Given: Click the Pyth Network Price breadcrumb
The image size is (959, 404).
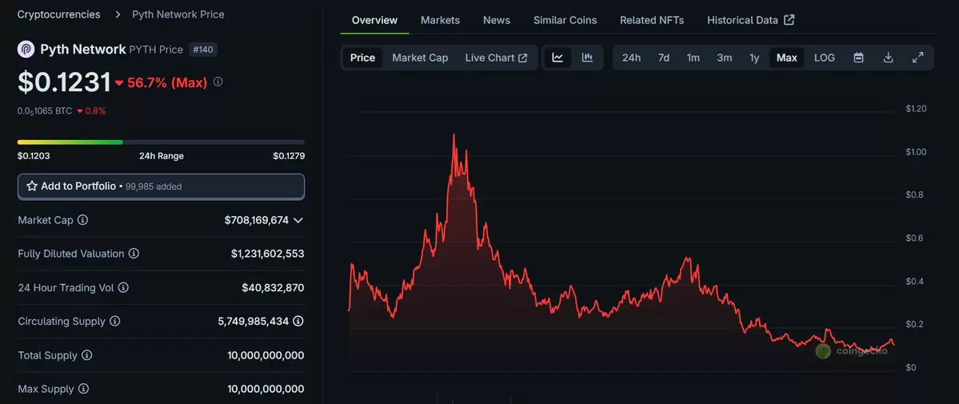Looking at the screenshot, I should click(178, 14).
